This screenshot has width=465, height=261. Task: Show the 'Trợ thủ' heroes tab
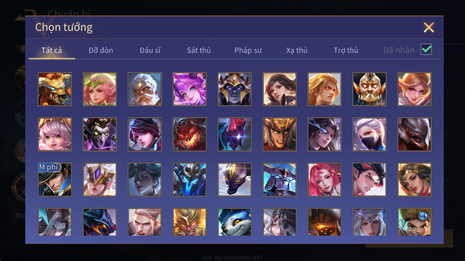point(346,50)
